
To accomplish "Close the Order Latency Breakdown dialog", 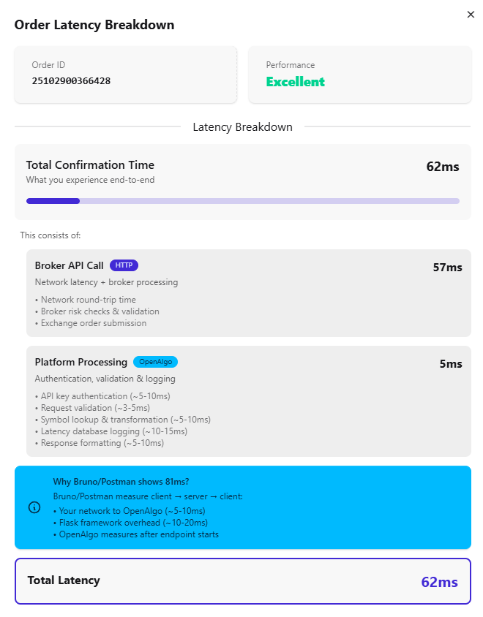I will pos(471,15).
